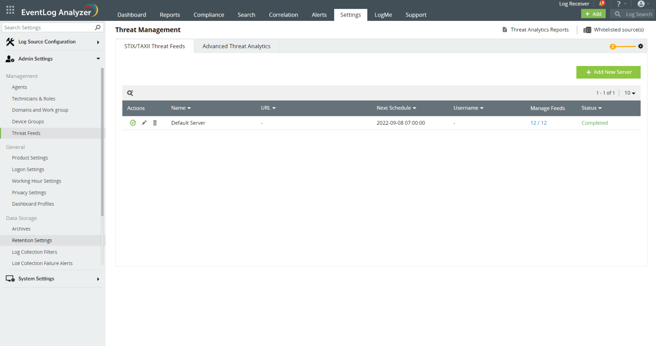Click the Threat Analytics Reports icon

504,30
